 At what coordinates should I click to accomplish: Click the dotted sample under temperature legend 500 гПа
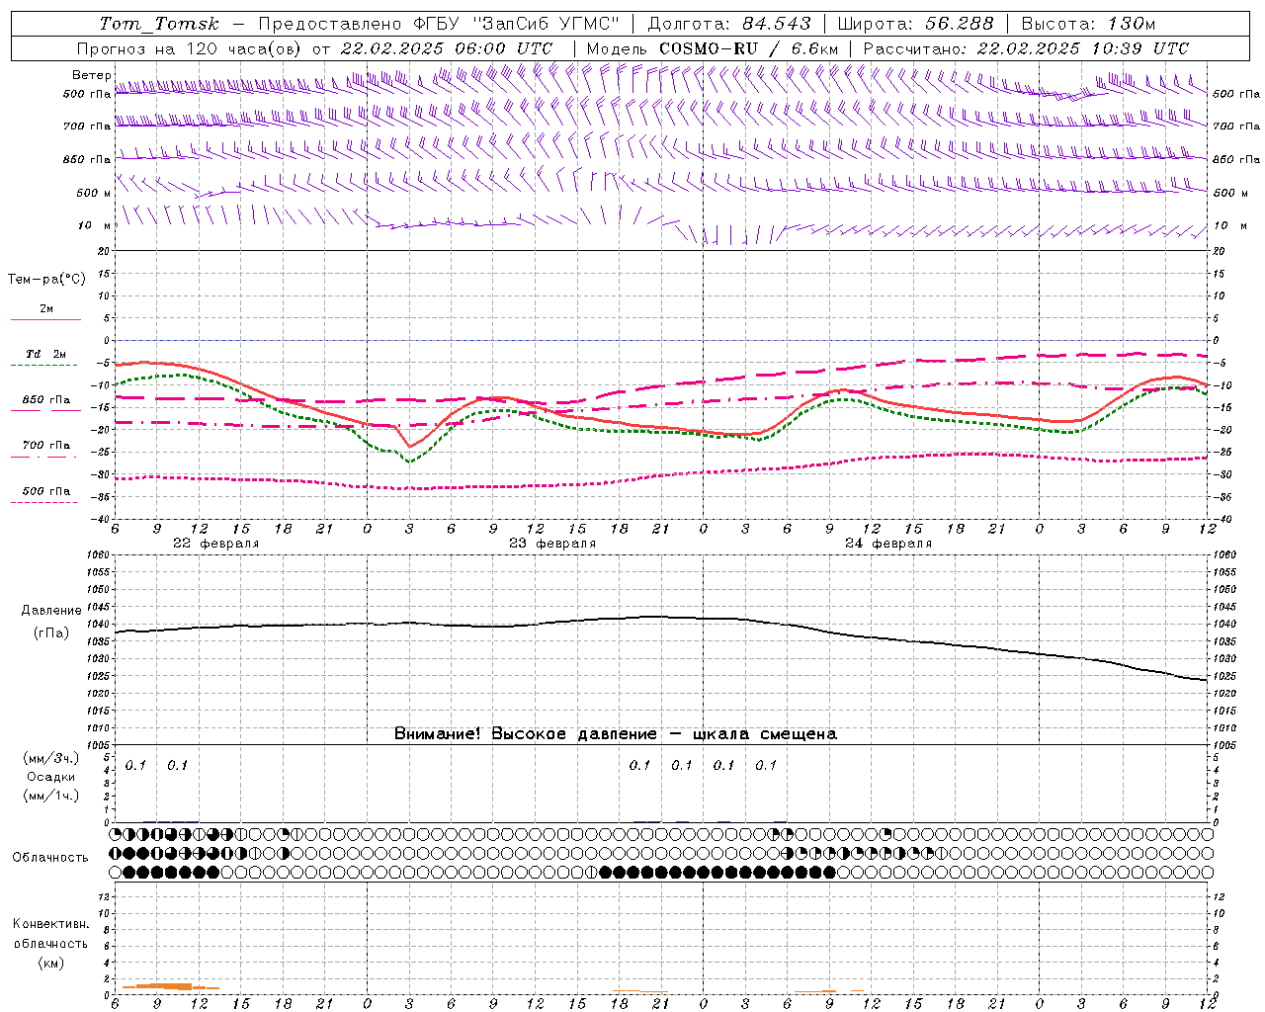(45, 502)
